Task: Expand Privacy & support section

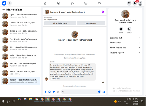Action: click(x=125, y=53)
